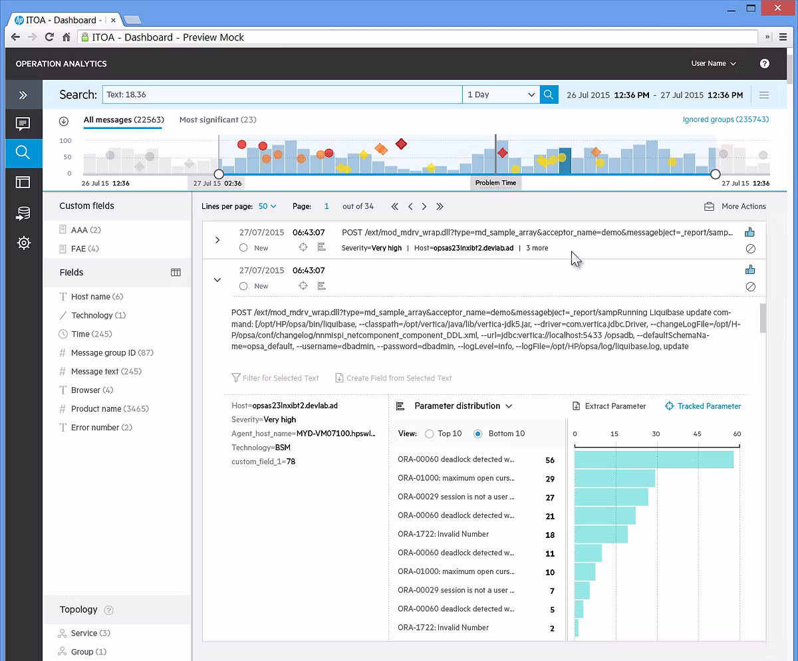Select Message group ID field

click(107, 353)
